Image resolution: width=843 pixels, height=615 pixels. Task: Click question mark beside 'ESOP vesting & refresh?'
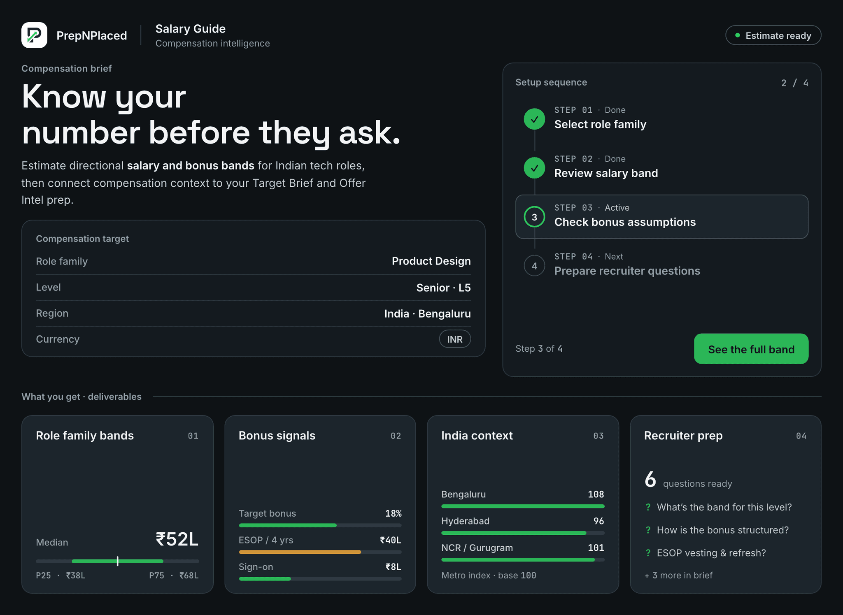(648, 553)
